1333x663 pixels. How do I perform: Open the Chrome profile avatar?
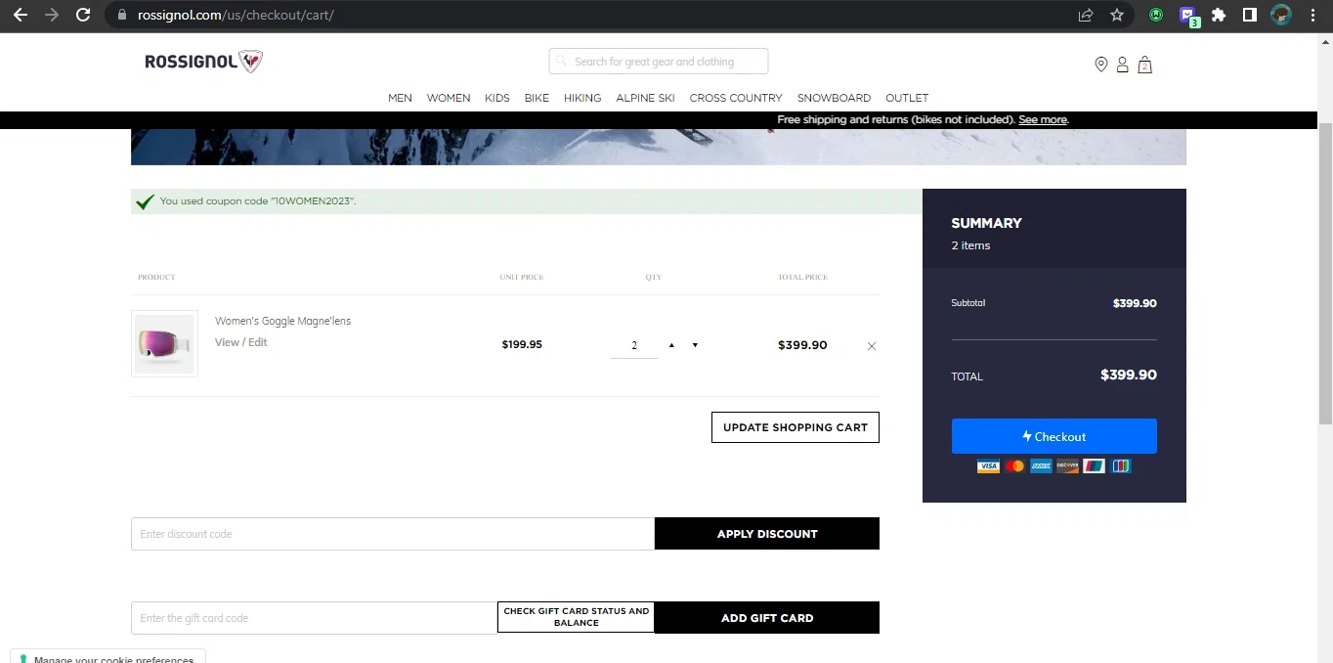pyautogui.click(x=1281, y=15)
